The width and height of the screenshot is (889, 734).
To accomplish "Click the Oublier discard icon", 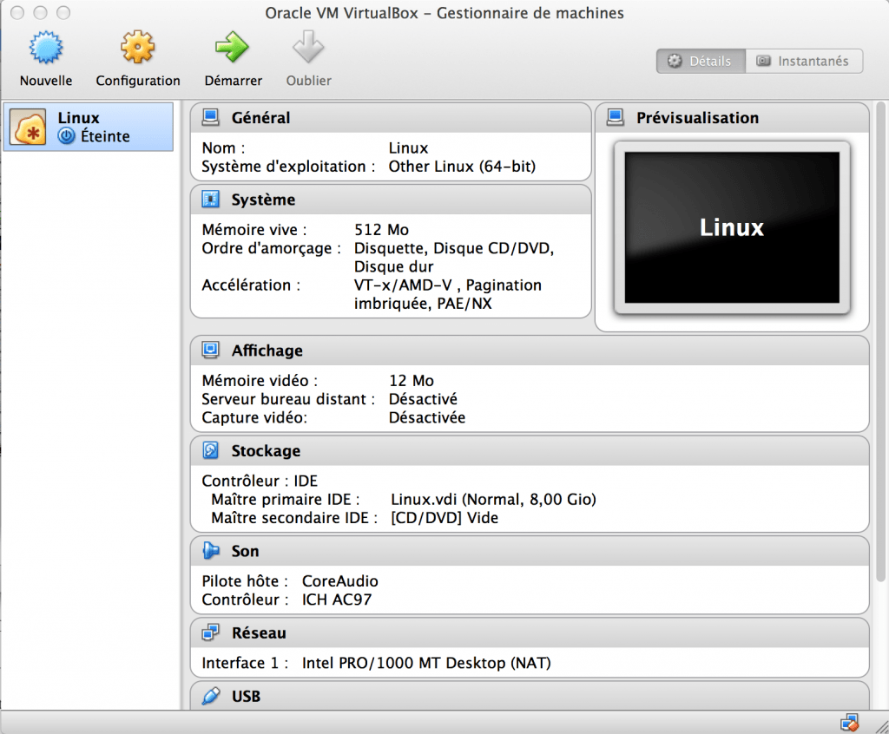I will 307,54.
